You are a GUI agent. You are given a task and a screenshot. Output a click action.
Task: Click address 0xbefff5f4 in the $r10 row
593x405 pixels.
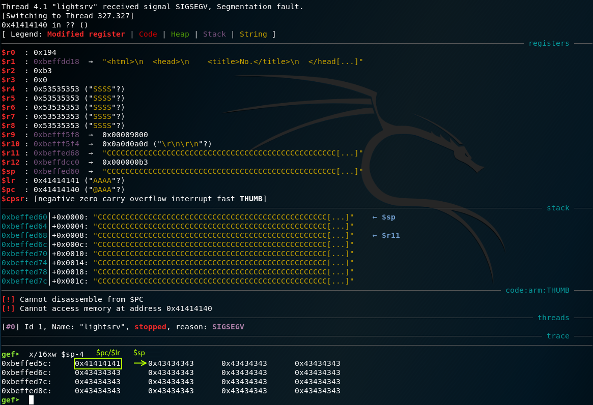coord(57,144)
